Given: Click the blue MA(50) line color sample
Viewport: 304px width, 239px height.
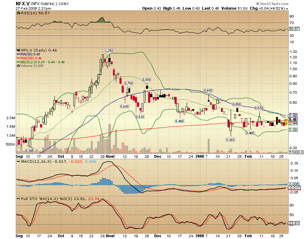Looking at the screenshot, I should (18, 54).
